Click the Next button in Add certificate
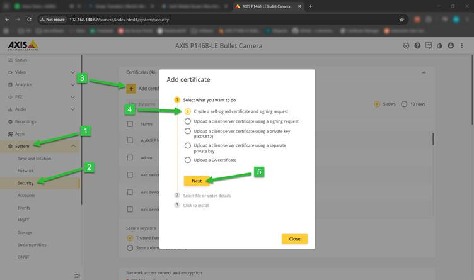Screen dimensions: 474x280 pos(197,181)
